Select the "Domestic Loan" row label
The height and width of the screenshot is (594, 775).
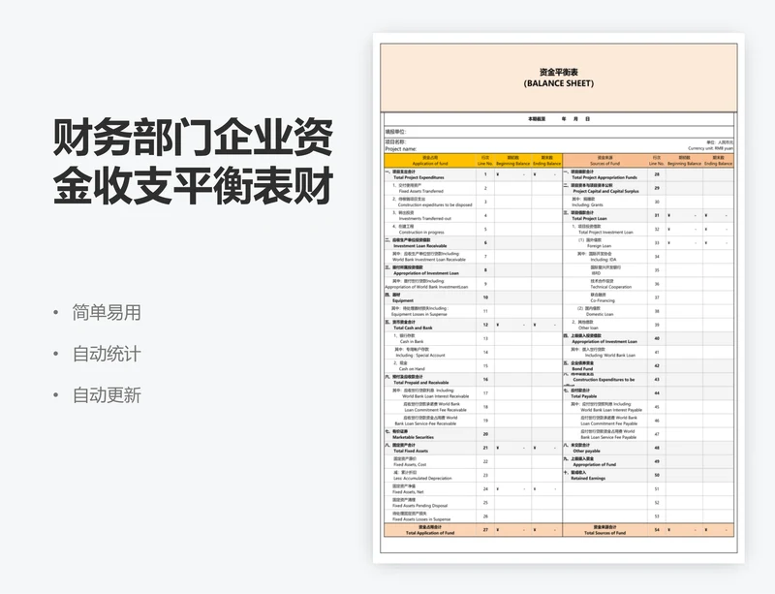tap(600, 314)
